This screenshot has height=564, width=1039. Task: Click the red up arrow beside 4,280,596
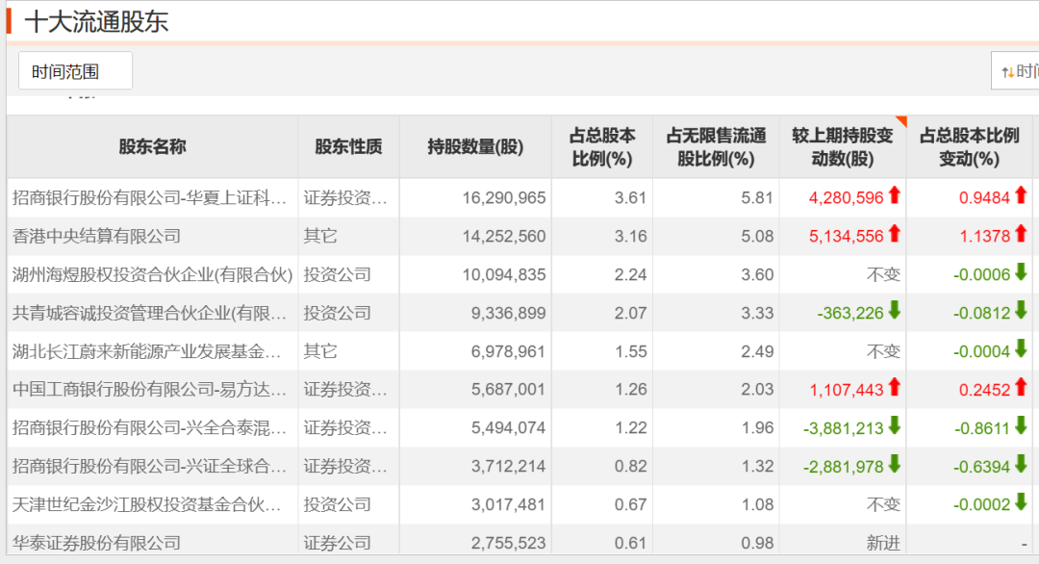(x=894, y=195)
